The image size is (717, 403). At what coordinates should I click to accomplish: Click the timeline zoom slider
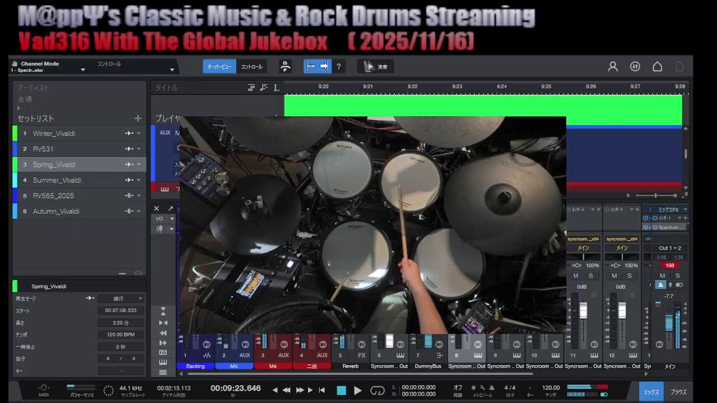pos(655,195)
